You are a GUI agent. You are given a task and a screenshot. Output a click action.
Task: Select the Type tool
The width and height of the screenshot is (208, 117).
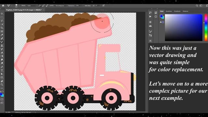coord(2,71)
